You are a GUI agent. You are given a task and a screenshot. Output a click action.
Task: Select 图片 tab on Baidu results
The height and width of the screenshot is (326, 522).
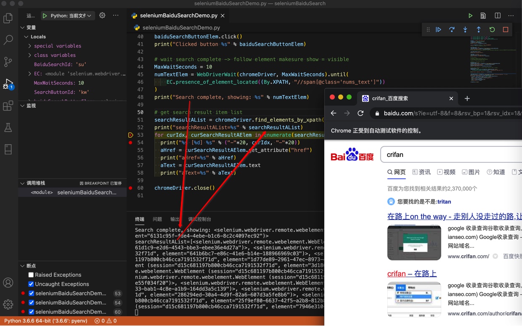coord(471,172)
